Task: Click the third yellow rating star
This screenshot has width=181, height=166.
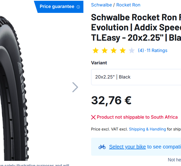Action: (x=114, y=50)
